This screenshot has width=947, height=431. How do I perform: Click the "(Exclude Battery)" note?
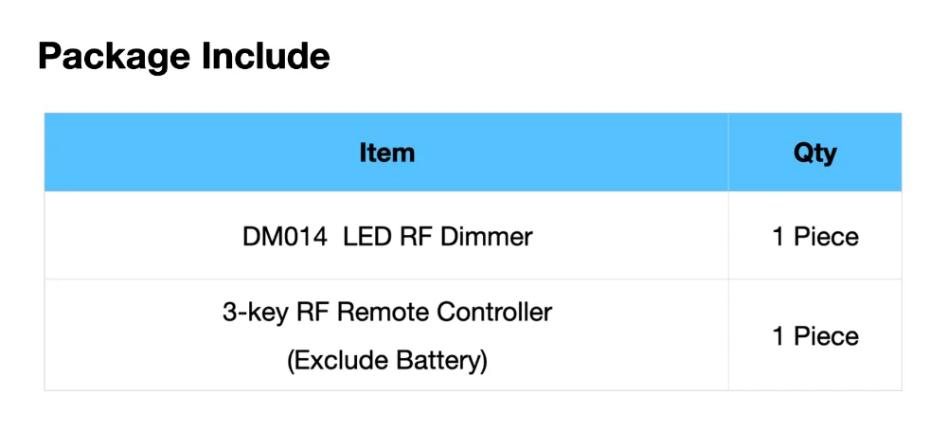point(387,362)
